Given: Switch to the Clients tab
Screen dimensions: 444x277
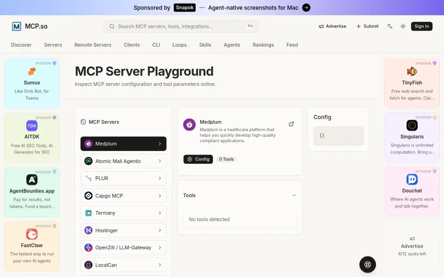Looking at the screenshot, I should pos(132,45).
